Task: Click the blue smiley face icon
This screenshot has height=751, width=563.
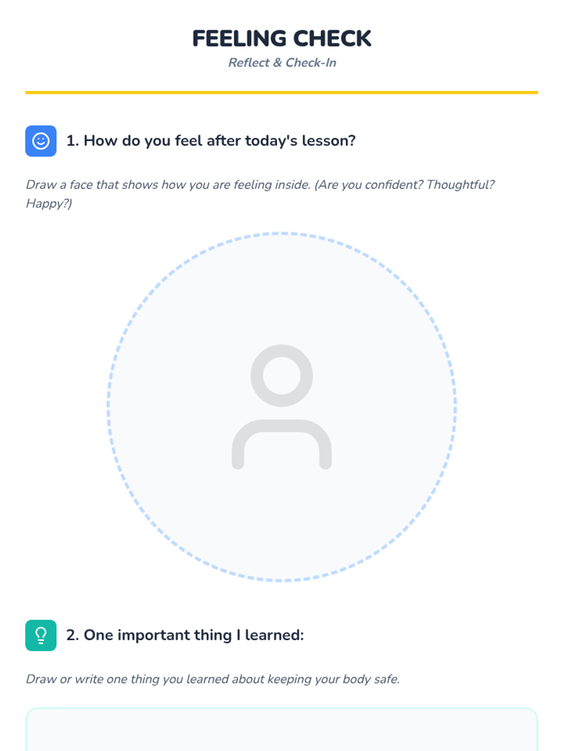Action: pos(41,141)
